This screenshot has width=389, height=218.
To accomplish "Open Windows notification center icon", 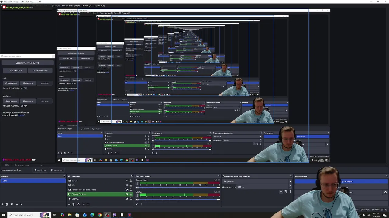I will (384, 215).
